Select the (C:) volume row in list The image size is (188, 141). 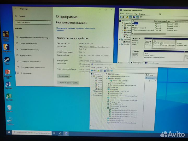pyautogui.click(x=160, y=23)
